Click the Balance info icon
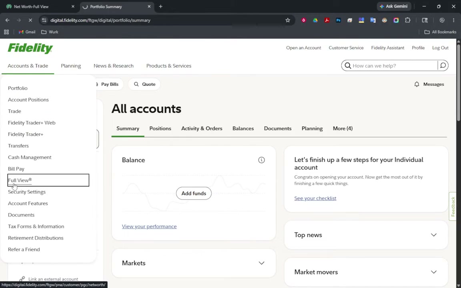Image resolution: width=461 pixels, height=288 pixels. (261, 160)
